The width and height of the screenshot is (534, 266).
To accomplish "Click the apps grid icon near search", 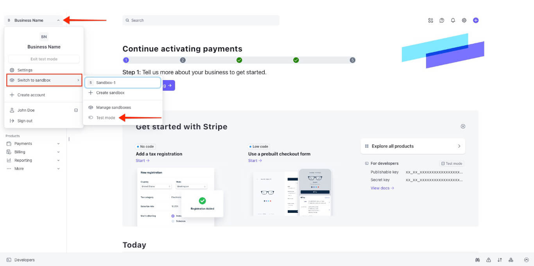I will (x=430, y=20).
